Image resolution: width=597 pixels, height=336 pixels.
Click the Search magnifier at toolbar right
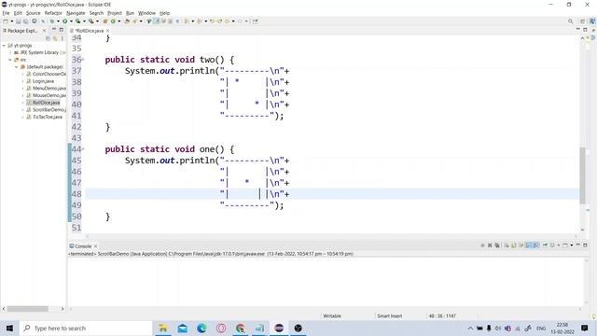570,21
